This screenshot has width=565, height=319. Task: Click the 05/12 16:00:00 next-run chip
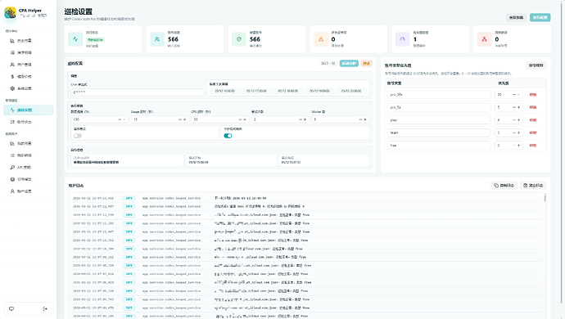coord(225,91)
